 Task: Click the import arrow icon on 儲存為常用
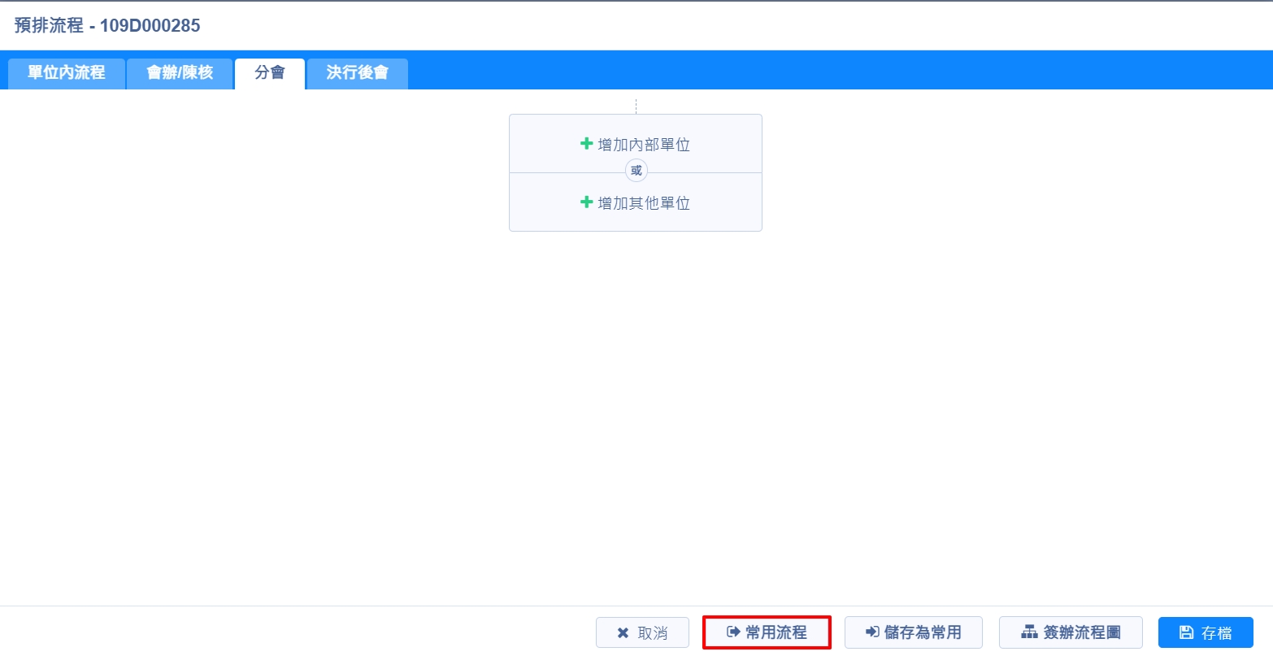click(x=872, y=632)
